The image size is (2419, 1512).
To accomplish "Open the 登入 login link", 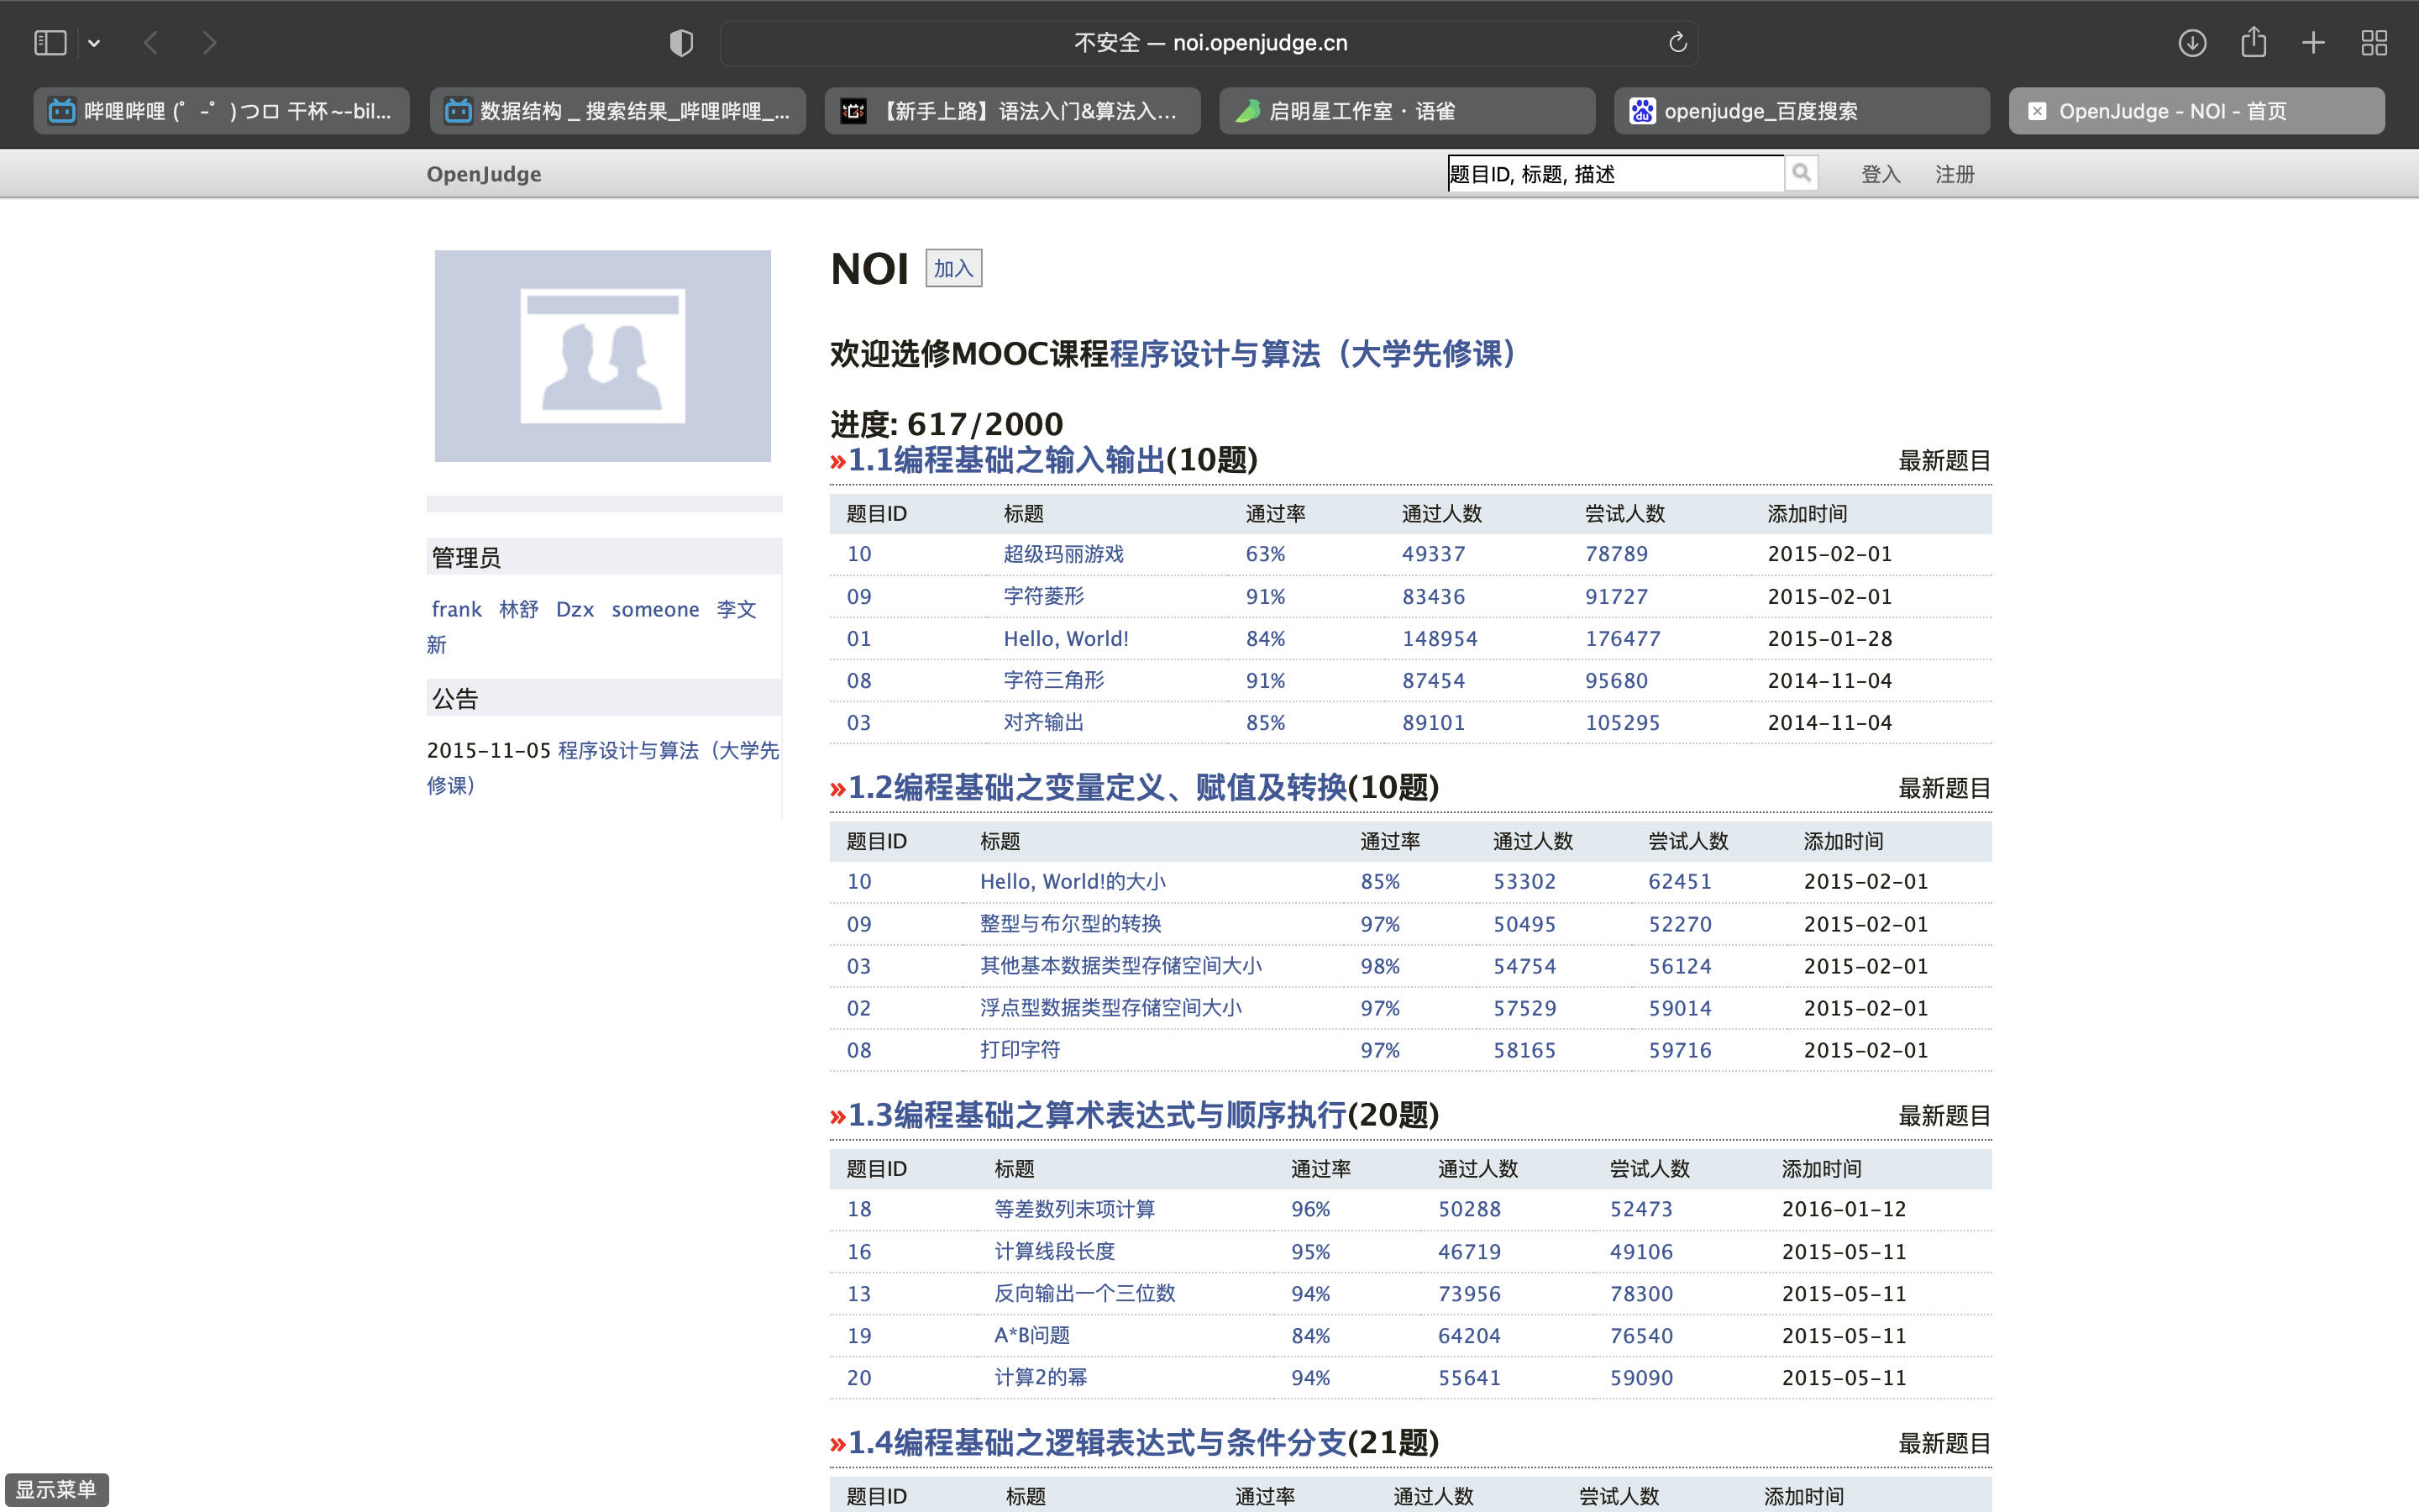I will click(1879, 174).
